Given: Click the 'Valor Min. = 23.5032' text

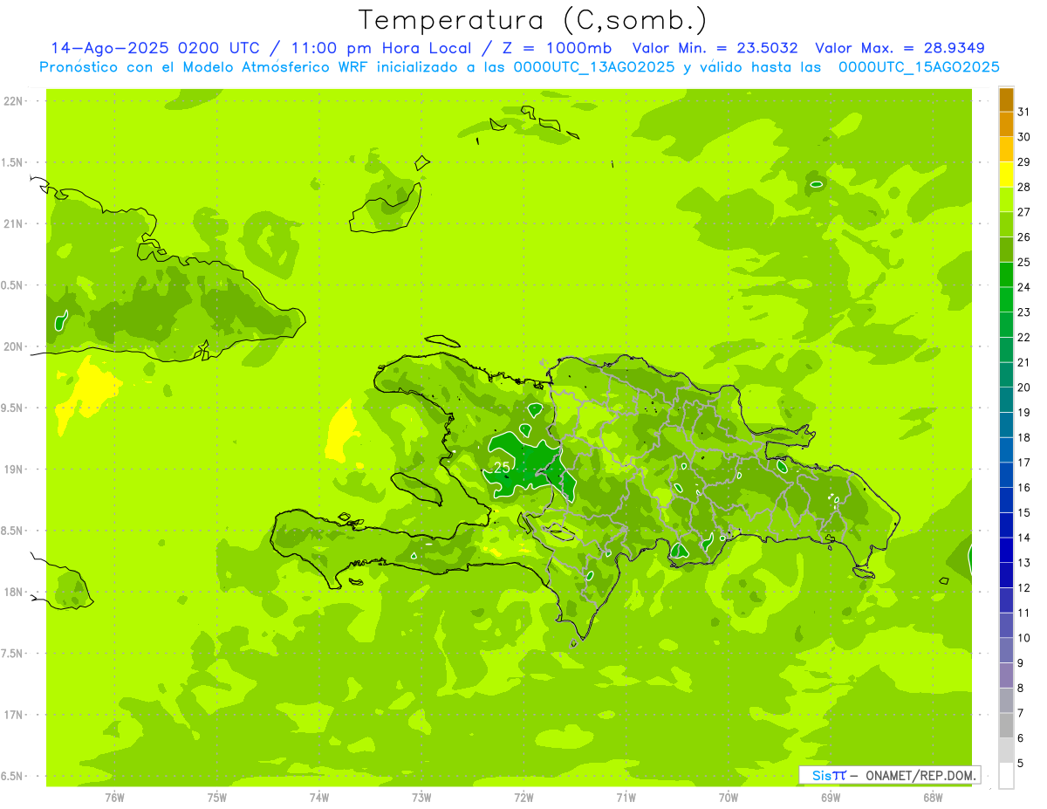Looking at the screenshot, I should (x=715, y=48).
